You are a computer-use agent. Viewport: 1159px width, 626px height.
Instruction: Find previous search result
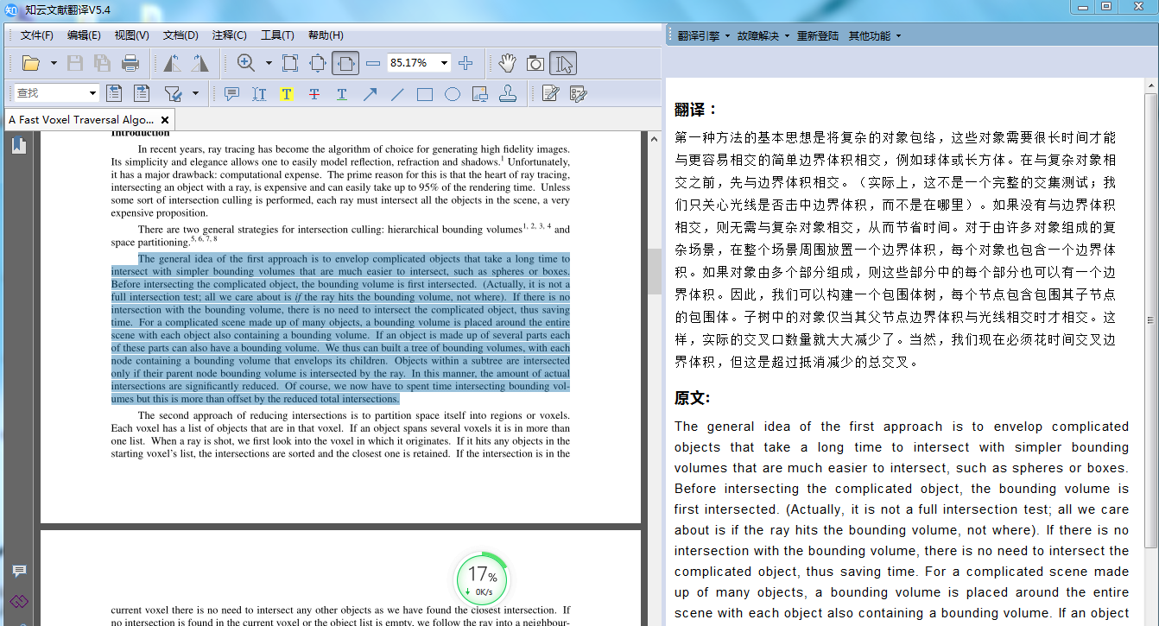pyautogui.click(x=113, y=93)
